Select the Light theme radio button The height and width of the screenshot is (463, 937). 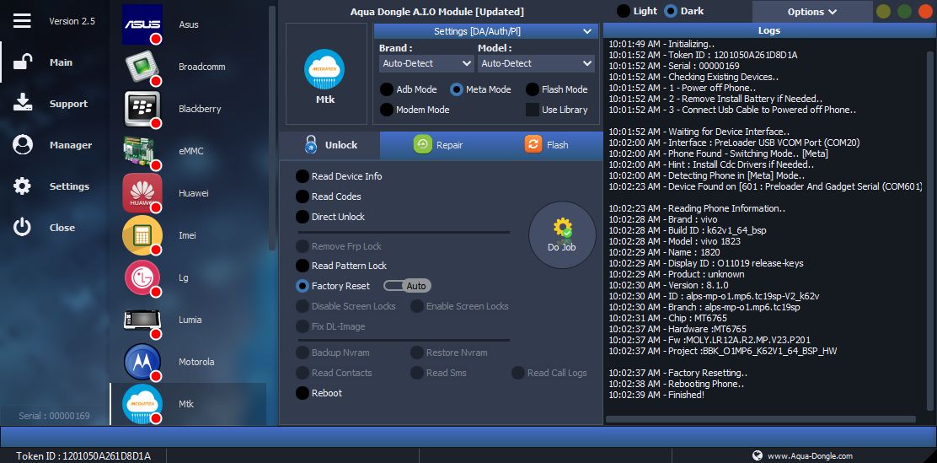[x=624, y=11]
